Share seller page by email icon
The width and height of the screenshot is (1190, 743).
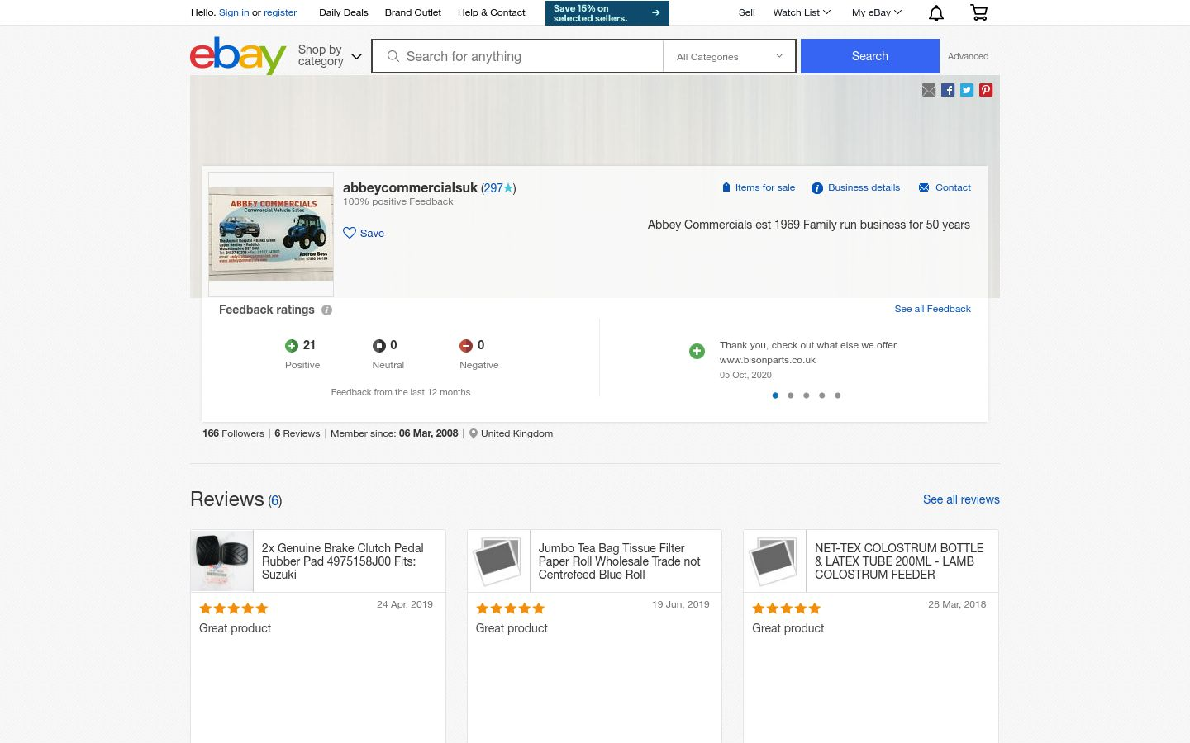point(929,90)
